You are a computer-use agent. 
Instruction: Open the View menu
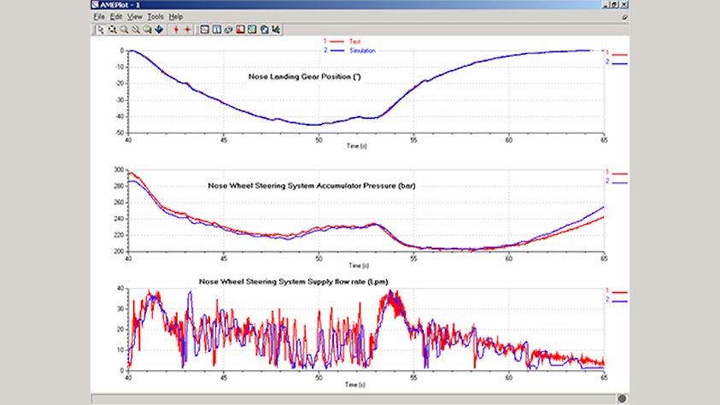[x=135, y=16]
